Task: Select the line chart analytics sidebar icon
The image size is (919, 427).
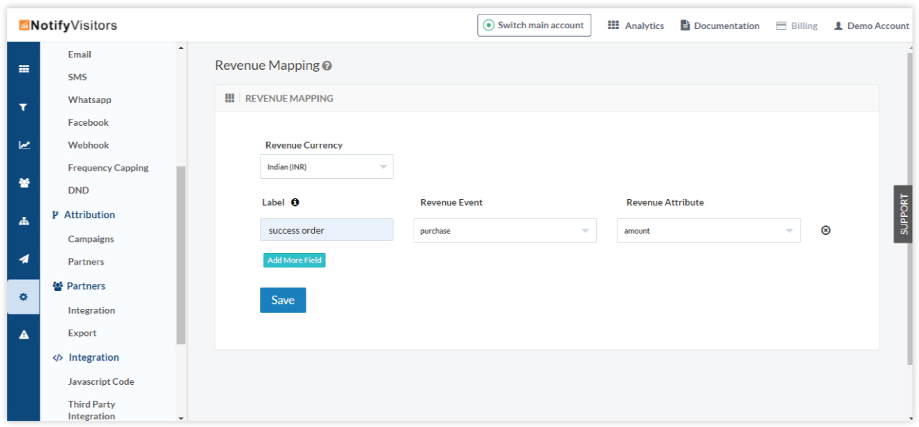Action: tap(24, 145)
